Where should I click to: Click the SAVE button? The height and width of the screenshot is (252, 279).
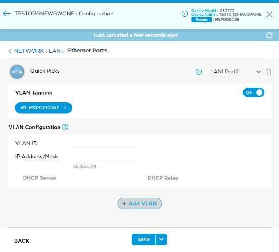144,239
